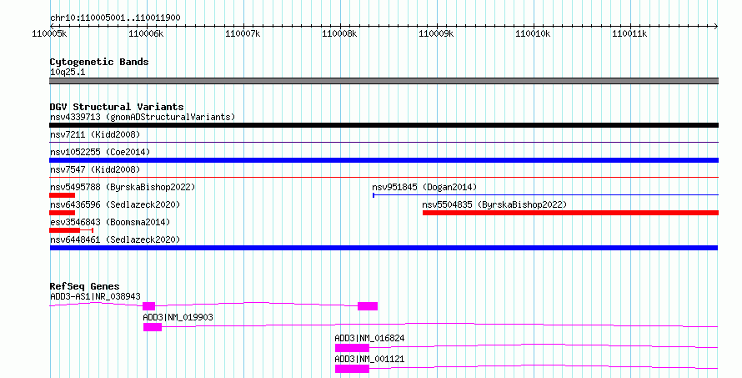Select the thin purple nsv7211 variant line
This screenshot has width=742, height=378.
tap(384, 142)
